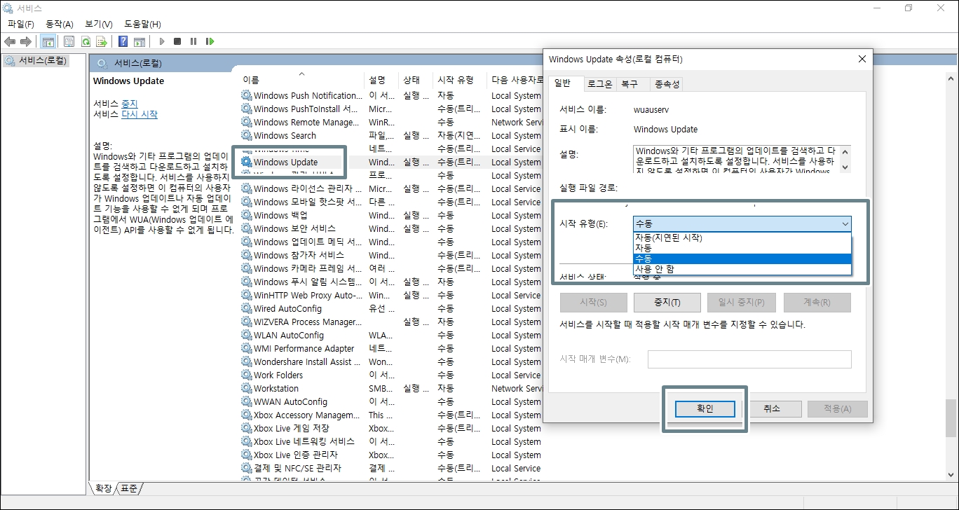Image resolution: width=959 pixels, height=510 pixels.
Task: Click the 중지(T) button in the dialog
Action: click(667, 303)
